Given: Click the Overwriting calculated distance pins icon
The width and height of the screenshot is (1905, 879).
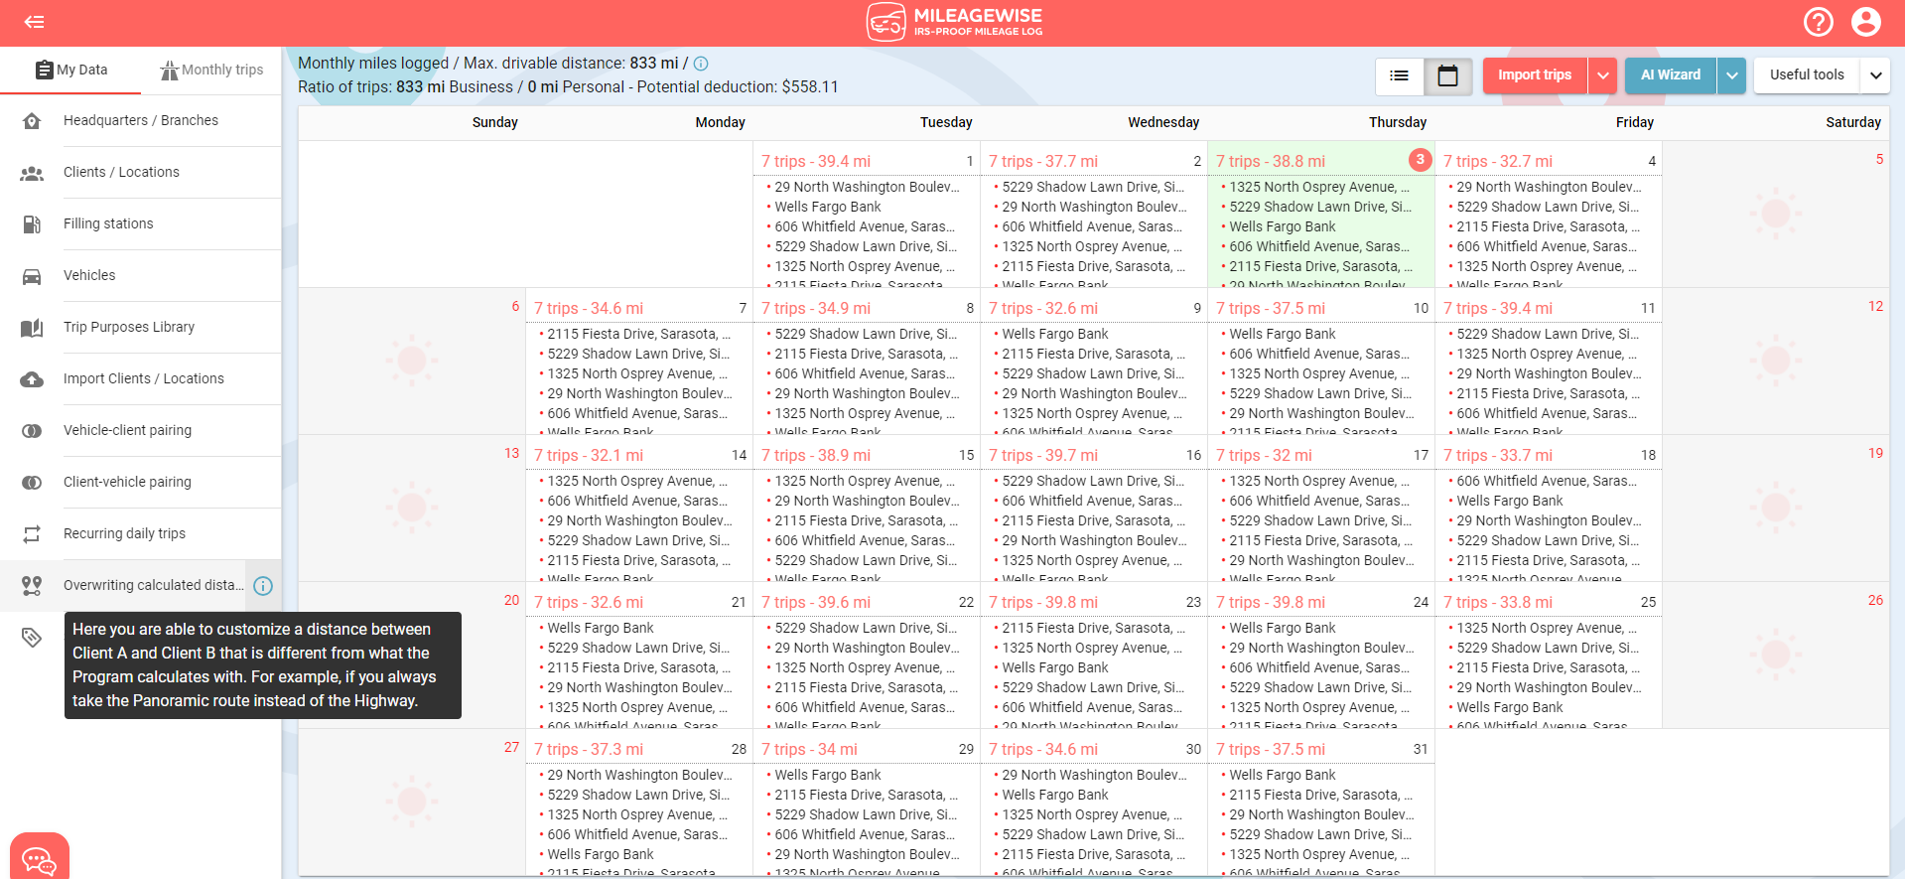Looking at the screenshot, I should point(32,586).
